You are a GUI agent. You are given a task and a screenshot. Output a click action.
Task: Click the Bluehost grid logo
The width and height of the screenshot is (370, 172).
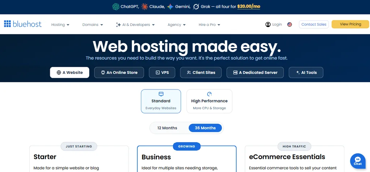[7, 24]
